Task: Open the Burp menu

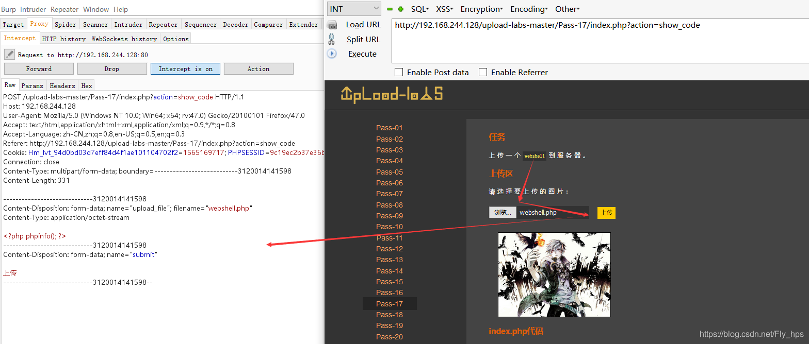Action: pos(8,9)
